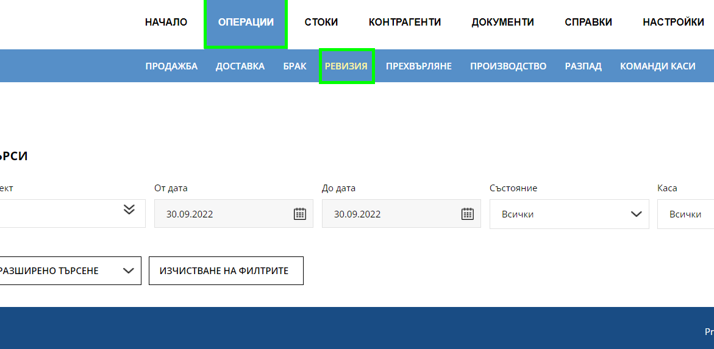Switch to БРАК submenu

point(295,66)
